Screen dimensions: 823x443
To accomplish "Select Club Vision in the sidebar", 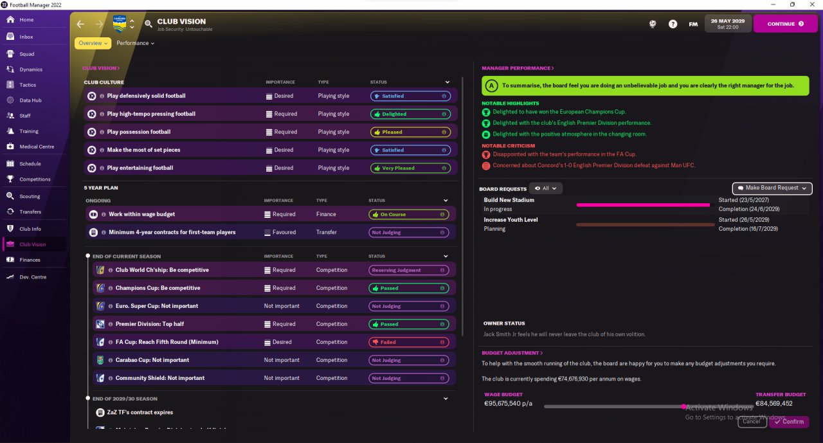I will 33,244.
